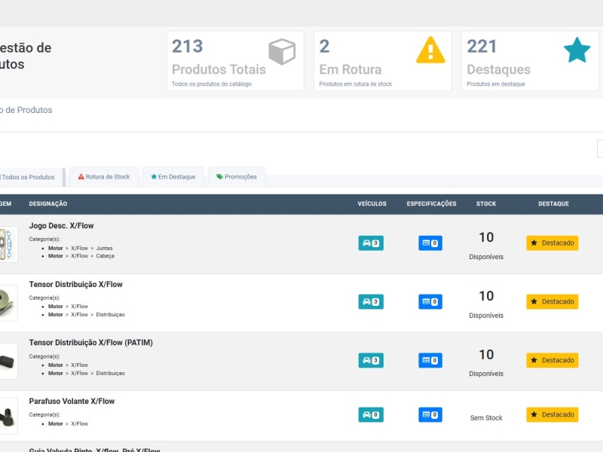Open specifications badge for Parafuso Volante X/Flow
Viewport: 603px width, 452px height.
point(430,415)
